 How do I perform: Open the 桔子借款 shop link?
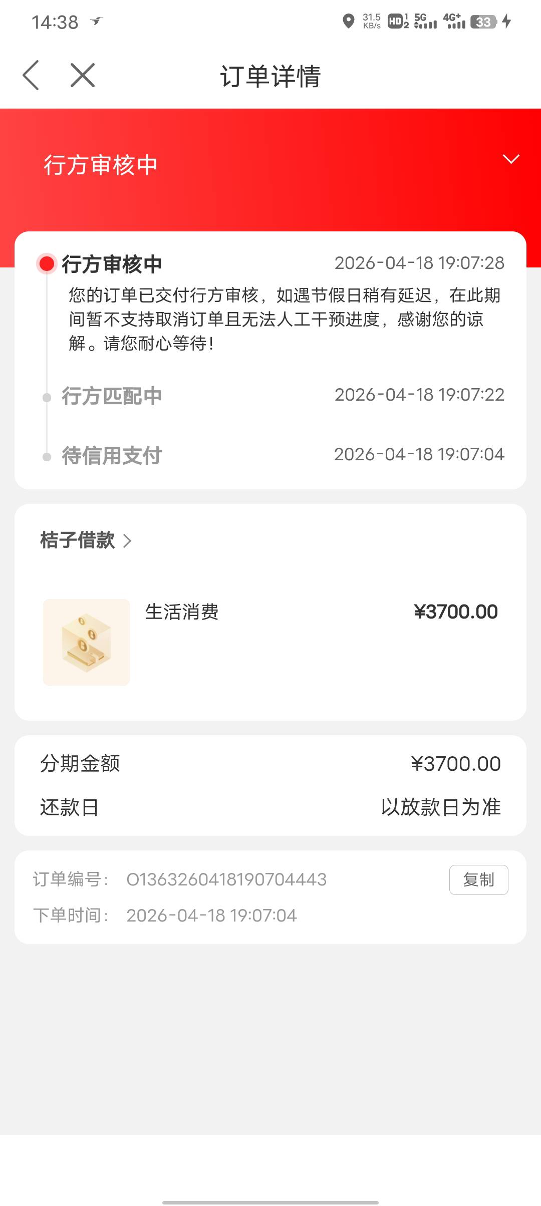[78, 540]
